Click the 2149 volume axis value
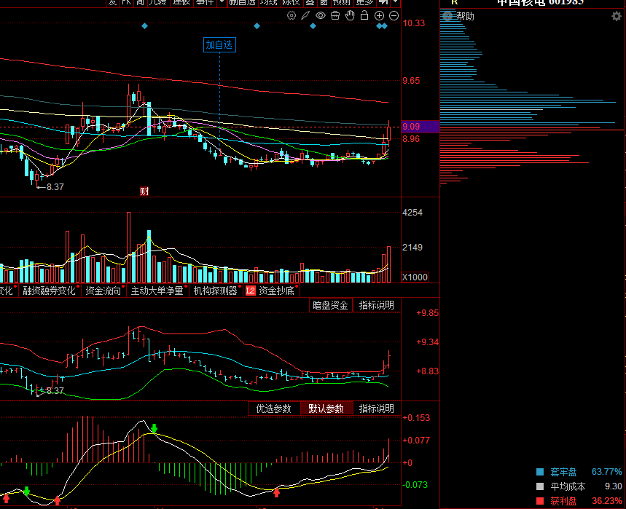 [x=412, y=248]
